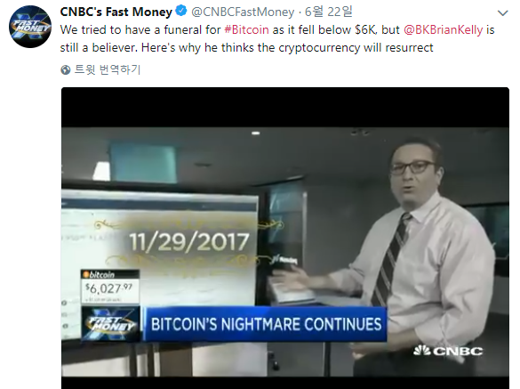Open the CNBC's Fast Money account name
520x389 pixels.
point(116,12)
